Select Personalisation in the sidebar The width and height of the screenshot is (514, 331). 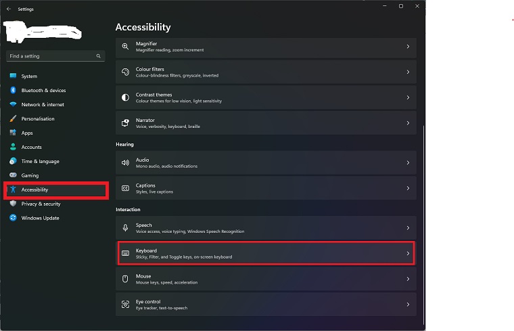pyautogui.click(x=38, y=119)
